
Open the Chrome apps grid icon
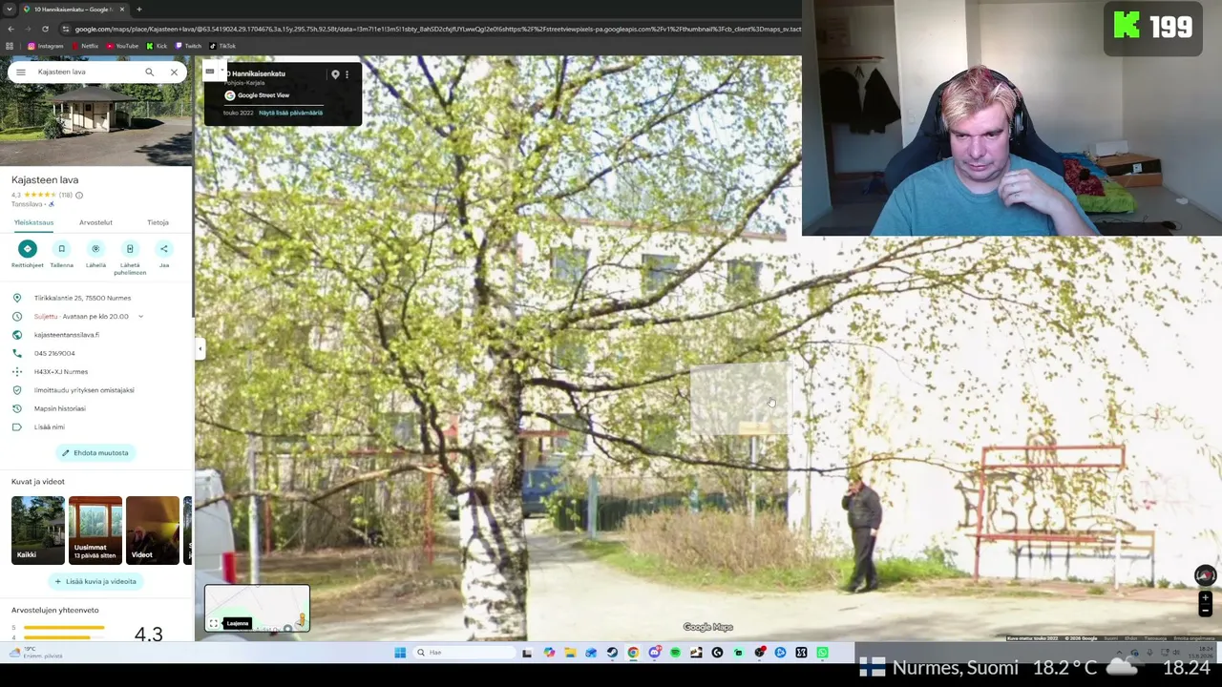[10, 46]
